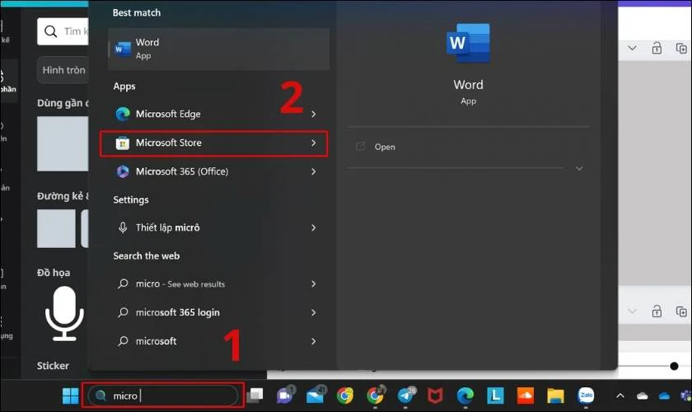Expand 'micro - See web results' chevron
This screenshot has width=692, height=412.
pos(313,284)
